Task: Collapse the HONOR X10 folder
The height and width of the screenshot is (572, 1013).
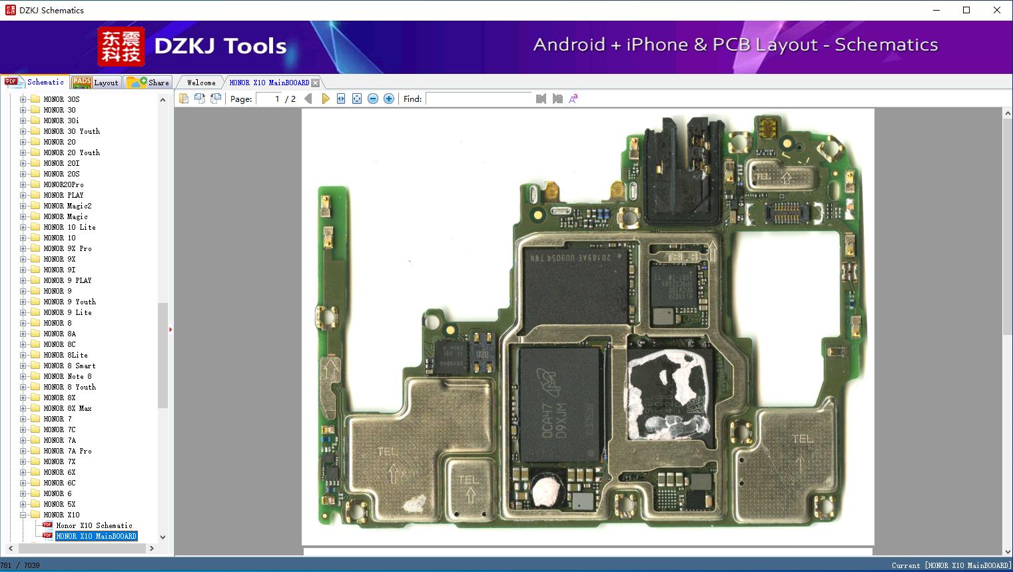Action: pos(23,515)
